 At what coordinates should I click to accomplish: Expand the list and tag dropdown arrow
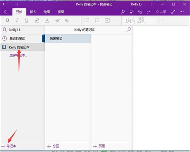(117, 20)
